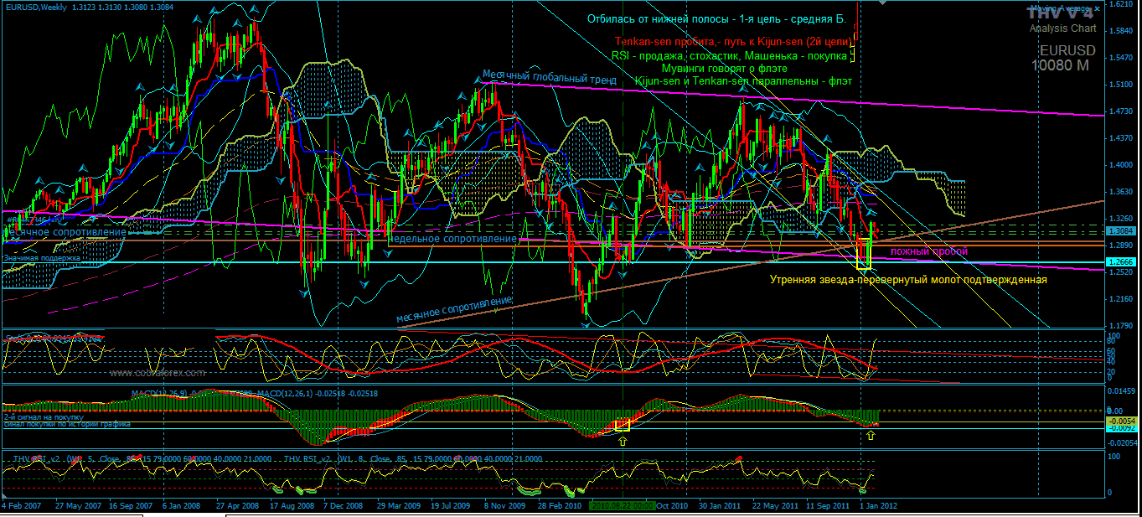Click the 'Месячный глобальный тренд' trend label
1142x517 pixels.
pos(549,78)
